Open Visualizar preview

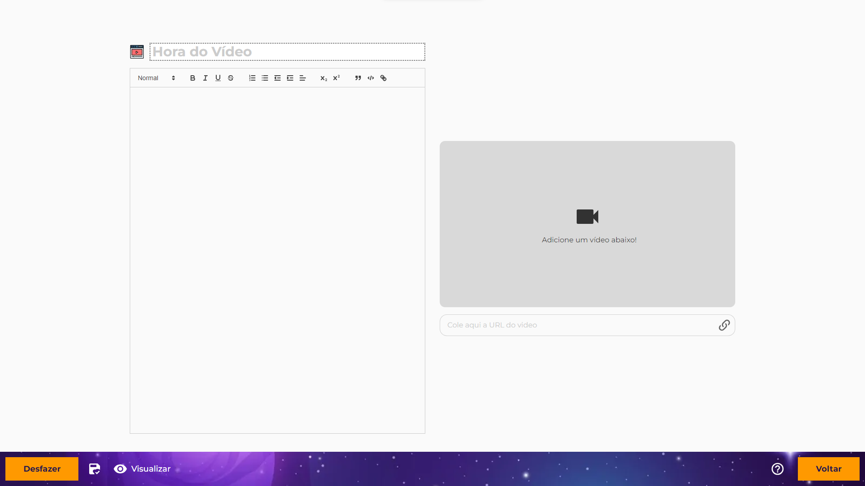pos(142,469)
